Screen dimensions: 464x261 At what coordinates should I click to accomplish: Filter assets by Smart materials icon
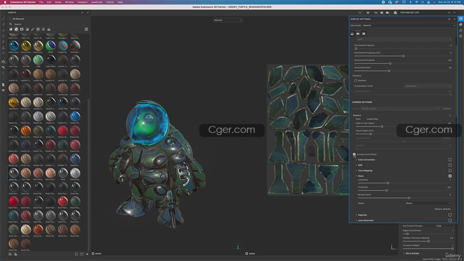pyautogui.click(x=16, y=30)
